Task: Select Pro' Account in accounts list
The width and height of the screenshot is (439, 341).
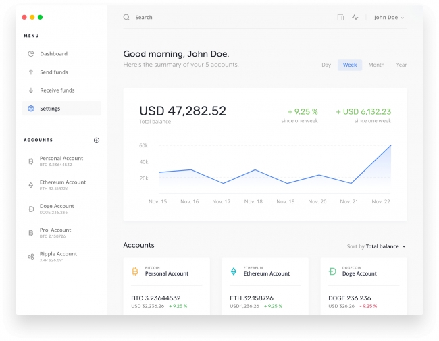Action: point(55,233)
